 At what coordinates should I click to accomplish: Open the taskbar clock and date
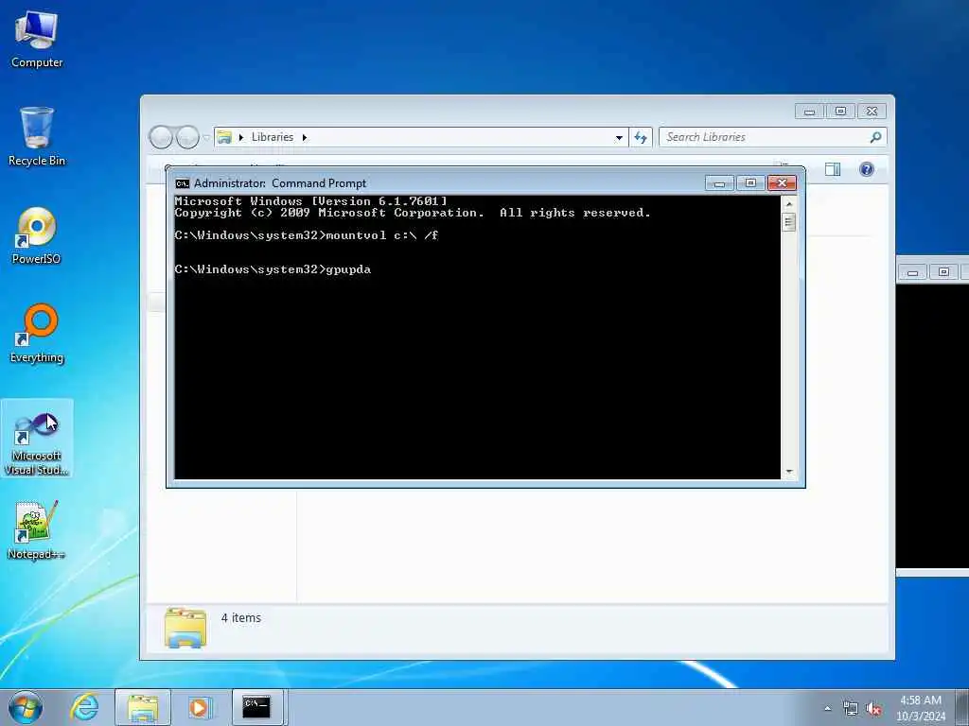[x=921, y=708]
